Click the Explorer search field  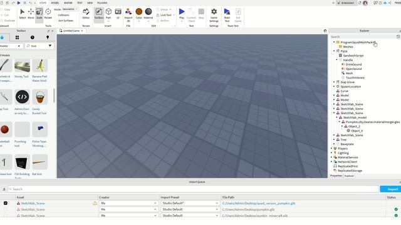tap(363, 37)
